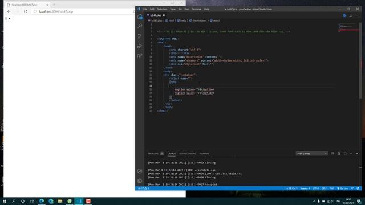Maximize the bottom panel size
This screenshot has width=365, height=205.
pyautogui.click(x=351, y=153)
